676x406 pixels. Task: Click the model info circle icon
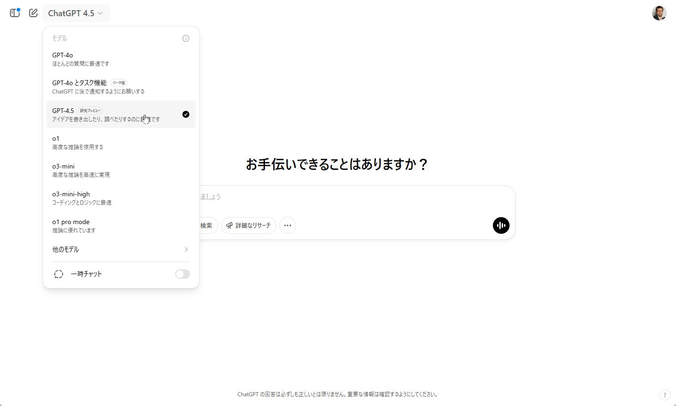point(186,38)
